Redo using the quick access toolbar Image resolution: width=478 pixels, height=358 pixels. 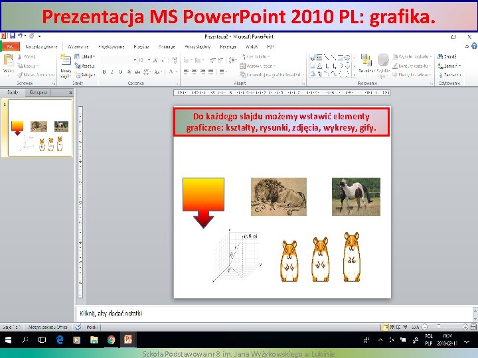click(31, 36)
